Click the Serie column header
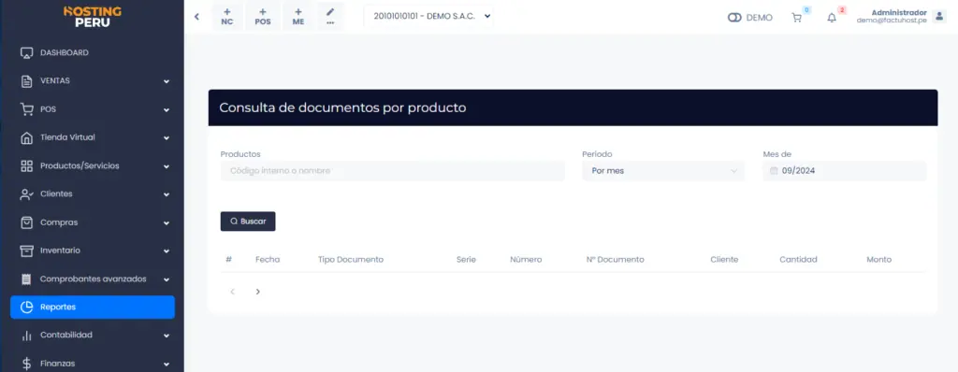The image size is (958, 372). point(466,260)
